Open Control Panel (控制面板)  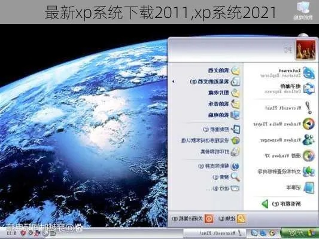(221, 129)
